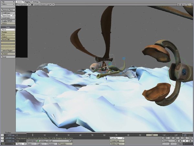Open the VIPER window button
The image size is (194, 146).
coord(8,23)
